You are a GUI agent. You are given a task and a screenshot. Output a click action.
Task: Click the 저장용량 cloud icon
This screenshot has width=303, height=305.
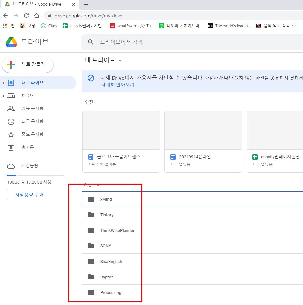point(11,166)
